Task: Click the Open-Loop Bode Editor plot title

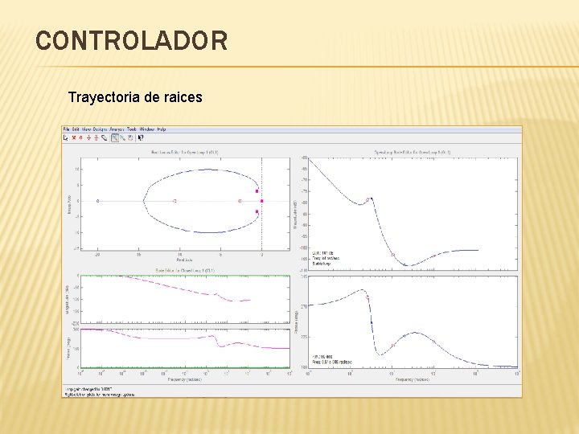Action: point(412,152)
